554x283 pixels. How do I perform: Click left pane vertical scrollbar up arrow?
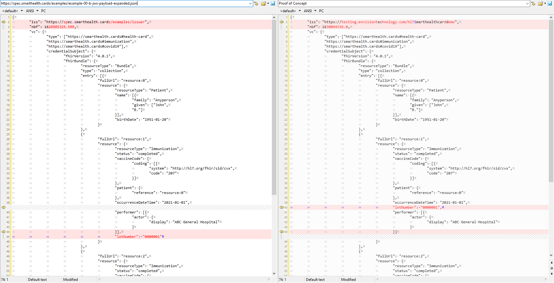(274, 17)
